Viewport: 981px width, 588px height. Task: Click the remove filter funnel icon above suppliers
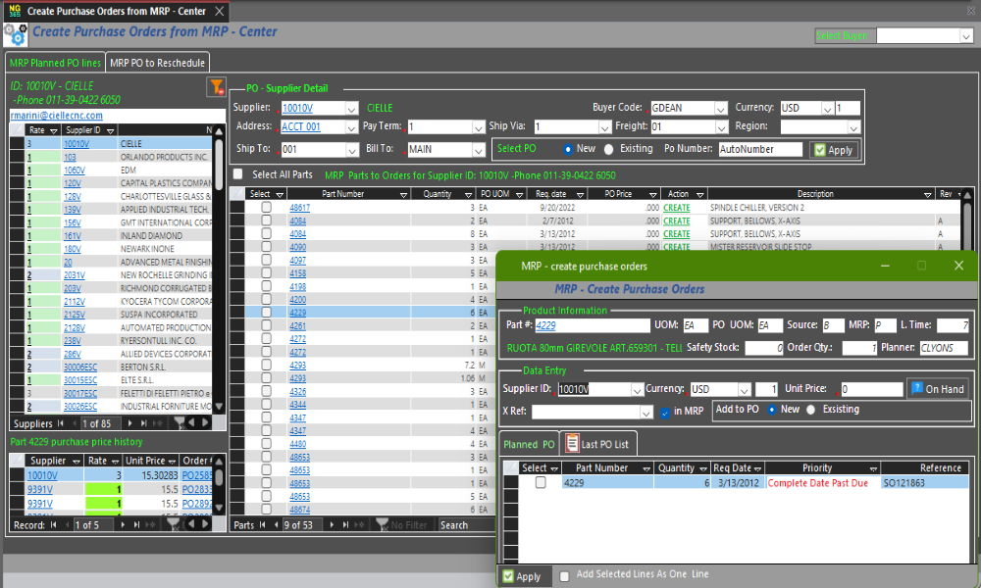(217, 88)
